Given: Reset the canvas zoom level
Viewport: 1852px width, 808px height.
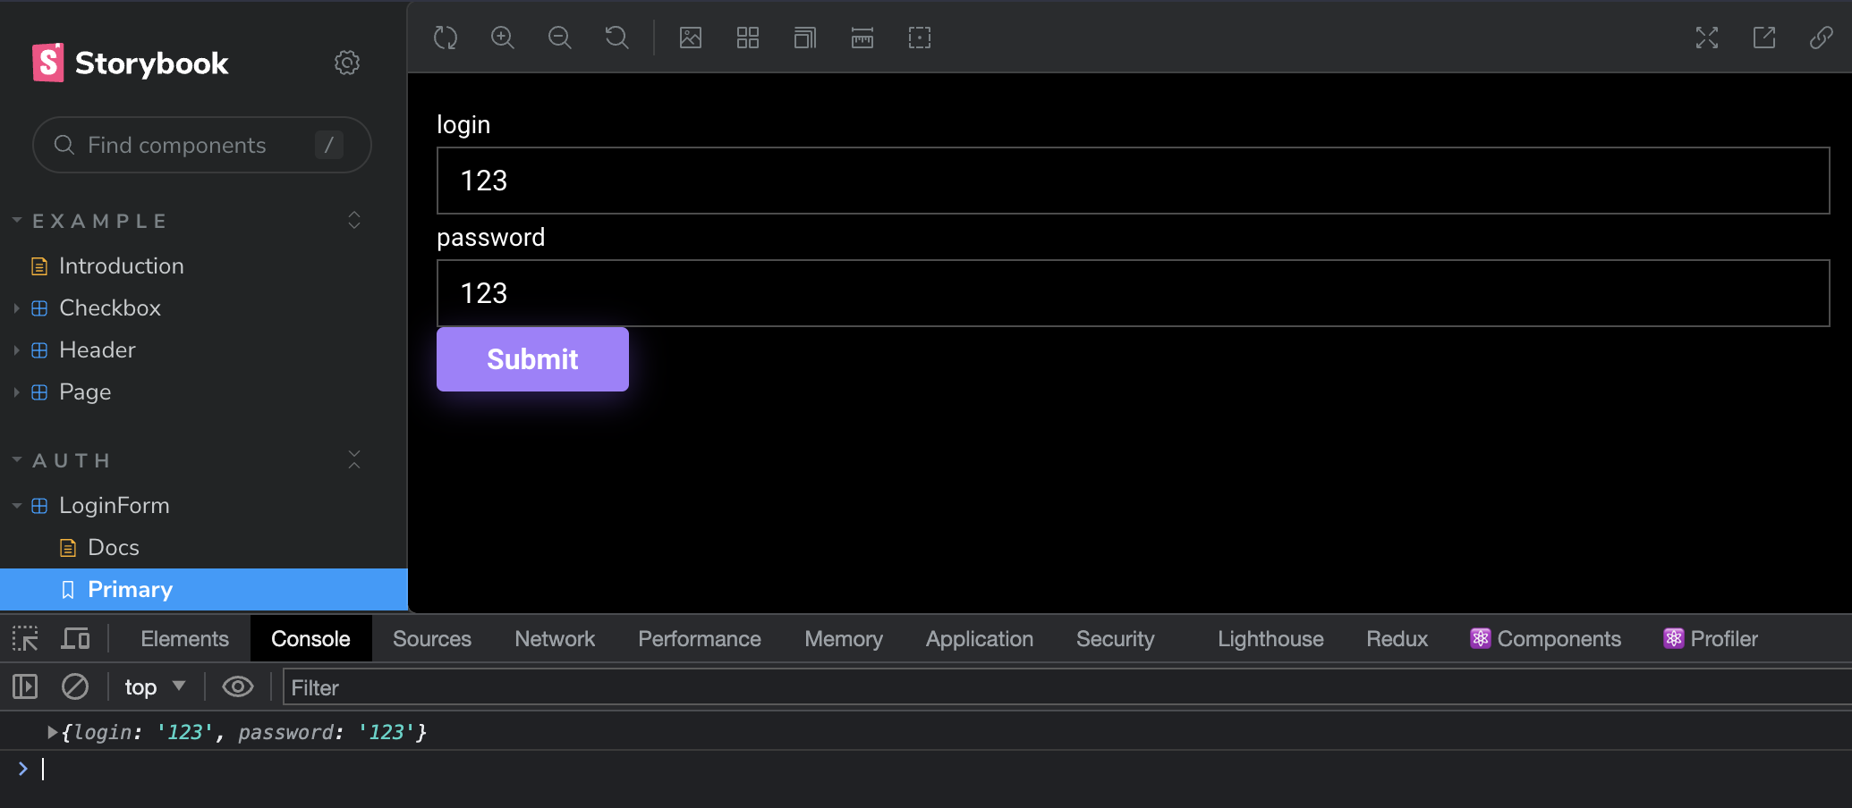Looking at the screenshot, I should (x=617, y=38).
